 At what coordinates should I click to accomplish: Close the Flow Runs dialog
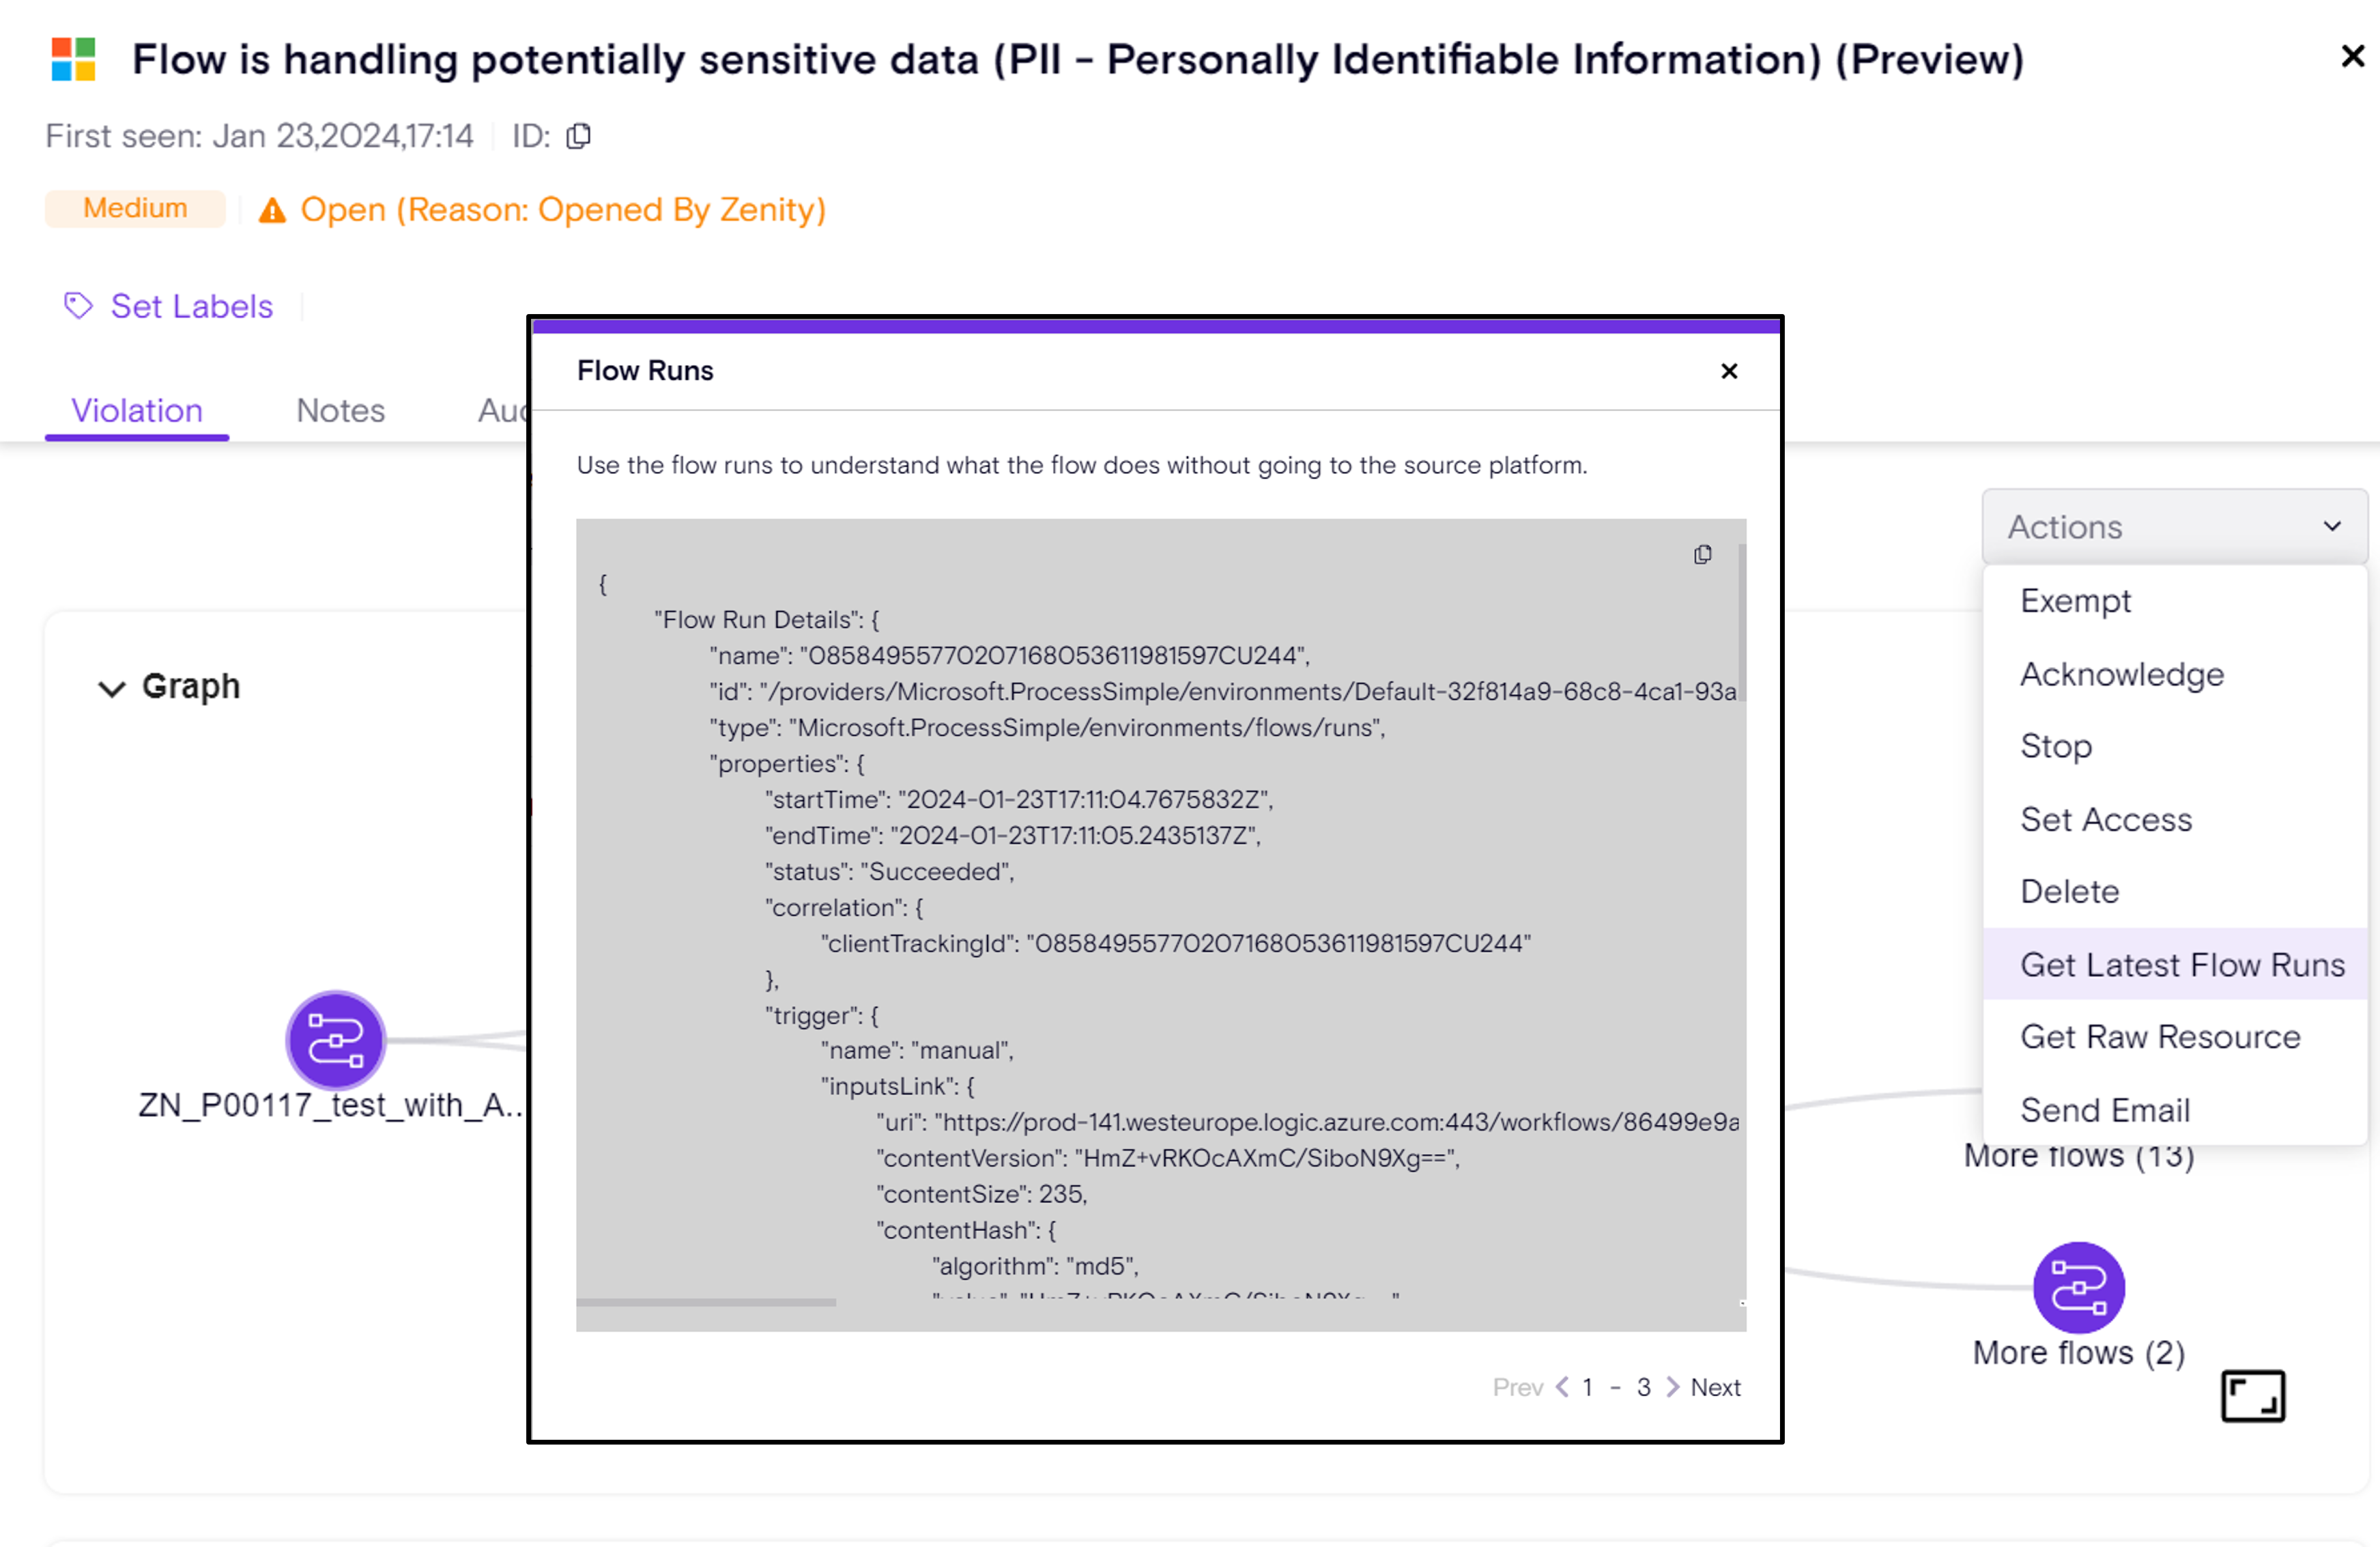[1729, 371]
